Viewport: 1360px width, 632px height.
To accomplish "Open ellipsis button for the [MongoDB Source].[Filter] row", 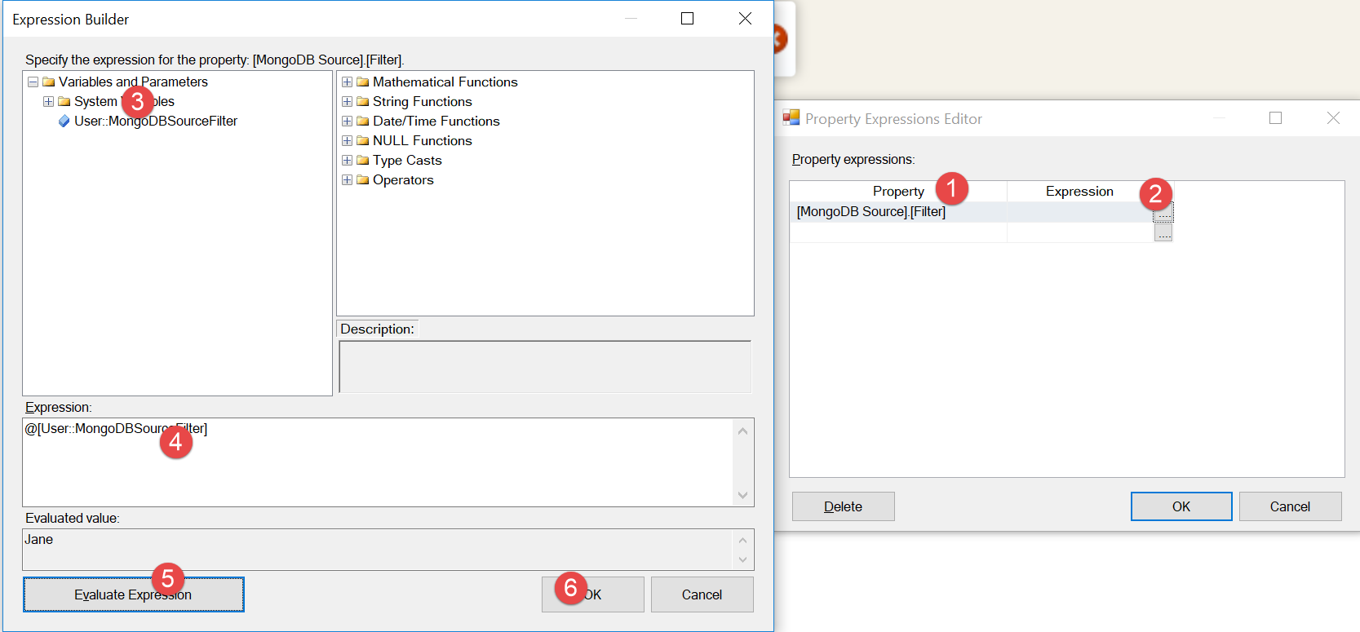I will coord(1163,213).
